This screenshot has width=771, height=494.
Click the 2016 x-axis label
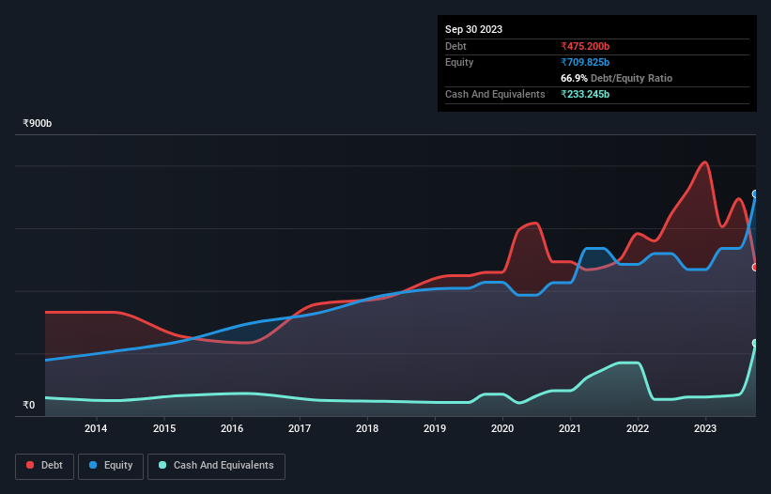(232, 428)
